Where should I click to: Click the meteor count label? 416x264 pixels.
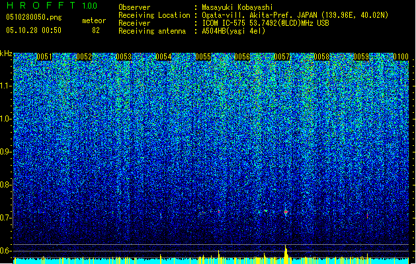point(94,20)
